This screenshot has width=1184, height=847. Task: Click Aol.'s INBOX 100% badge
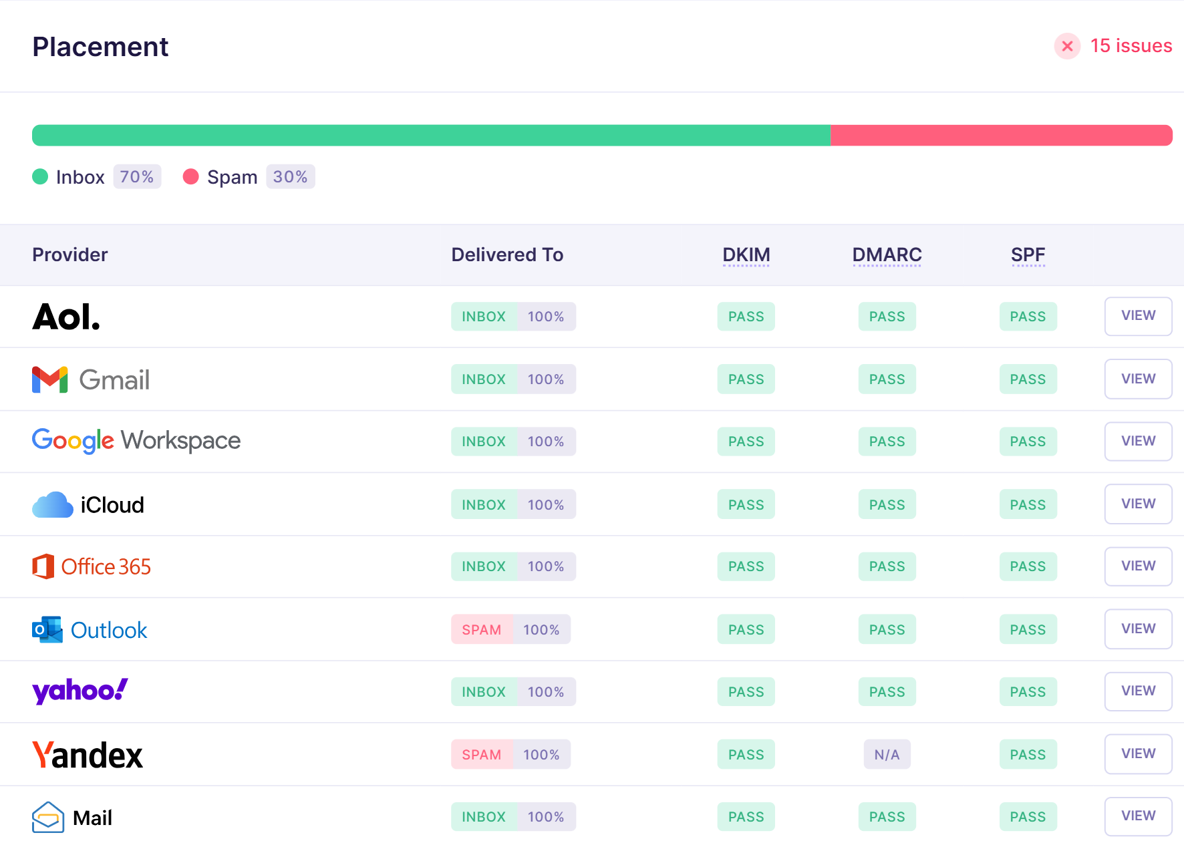point(513,317)
